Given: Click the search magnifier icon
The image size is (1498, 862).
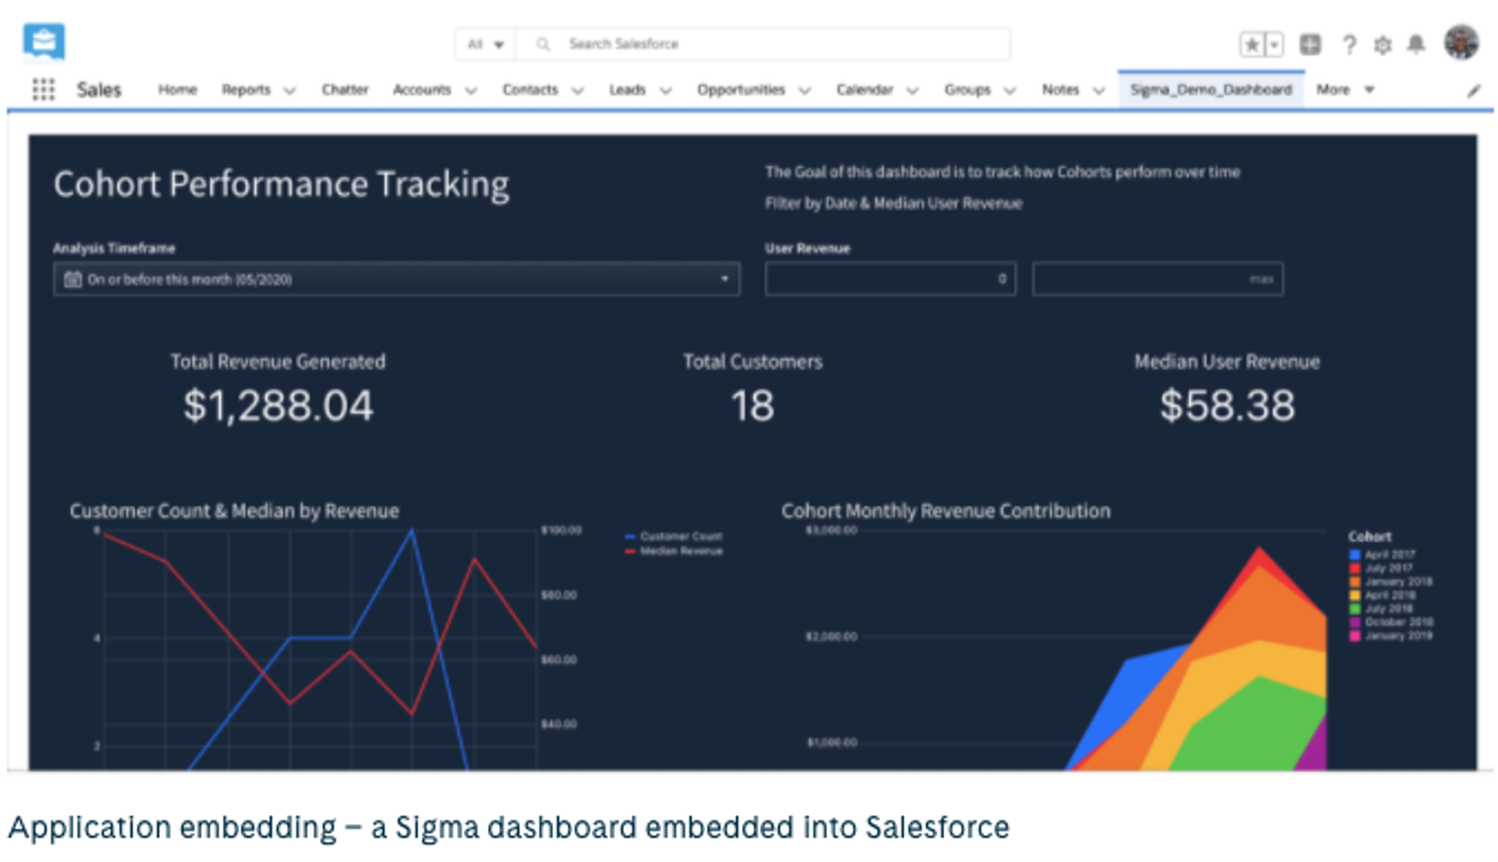Looking at the screenshot, I should click(x=543, y=44).
